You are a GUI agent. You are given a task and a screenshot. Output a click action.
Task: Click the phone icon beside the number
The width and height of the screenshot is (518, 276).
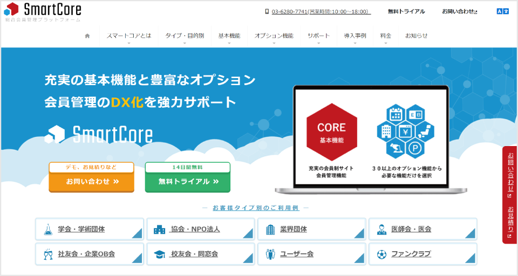click(267, 11)
